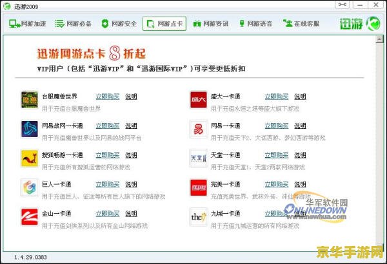
Task: Click the 搜狐畅游 fox icon
Action: 30,158
